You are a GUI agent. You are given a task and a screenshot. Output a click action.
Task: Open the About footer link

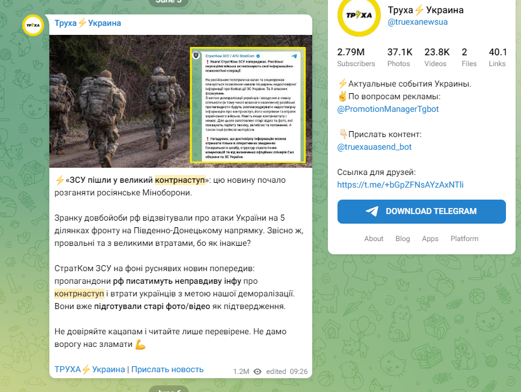tap(374, 239)
